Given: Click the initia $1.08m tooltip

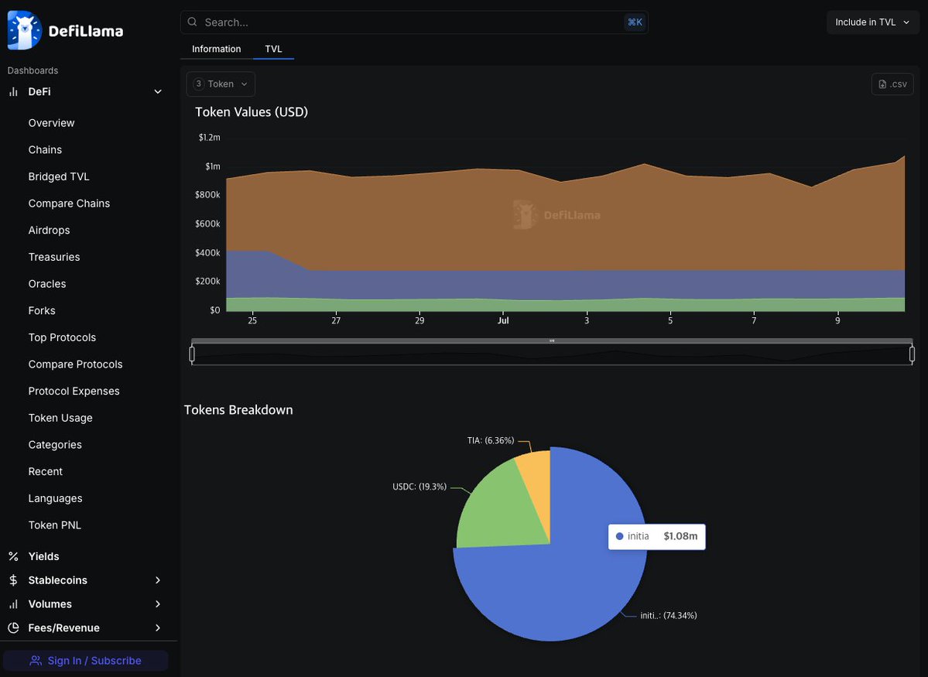Looking at the screenshot, I should point(657,537).
